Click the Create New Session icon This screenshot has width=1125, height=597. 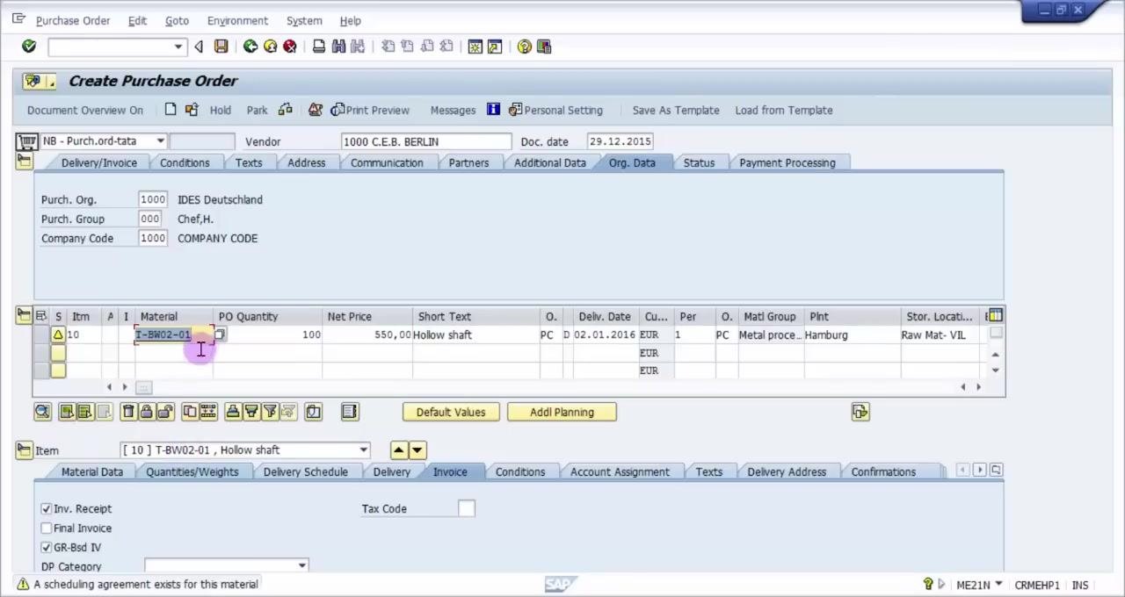475,47
